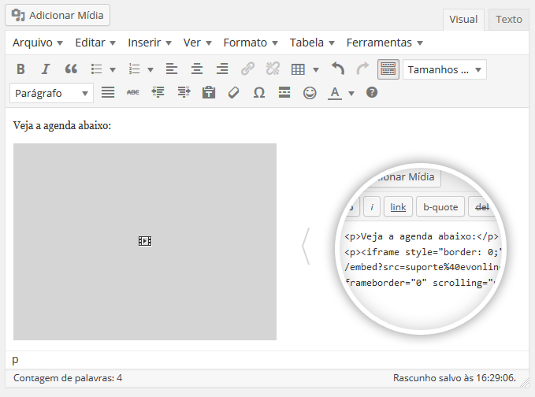Increase indent
This screenshot has height=397, width=535.
184,93
